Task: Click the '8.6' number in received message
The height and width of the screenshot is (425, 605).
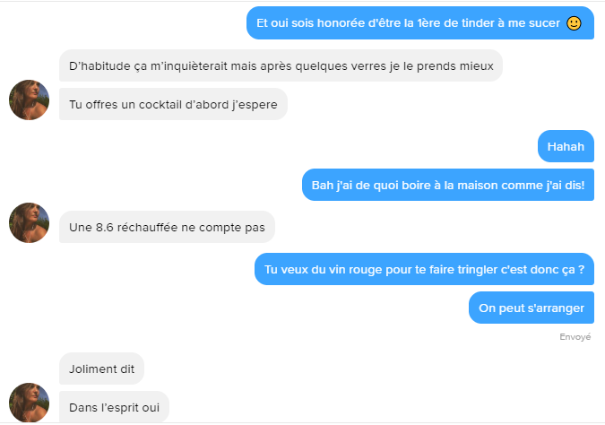Action: [x=104, y=228]
